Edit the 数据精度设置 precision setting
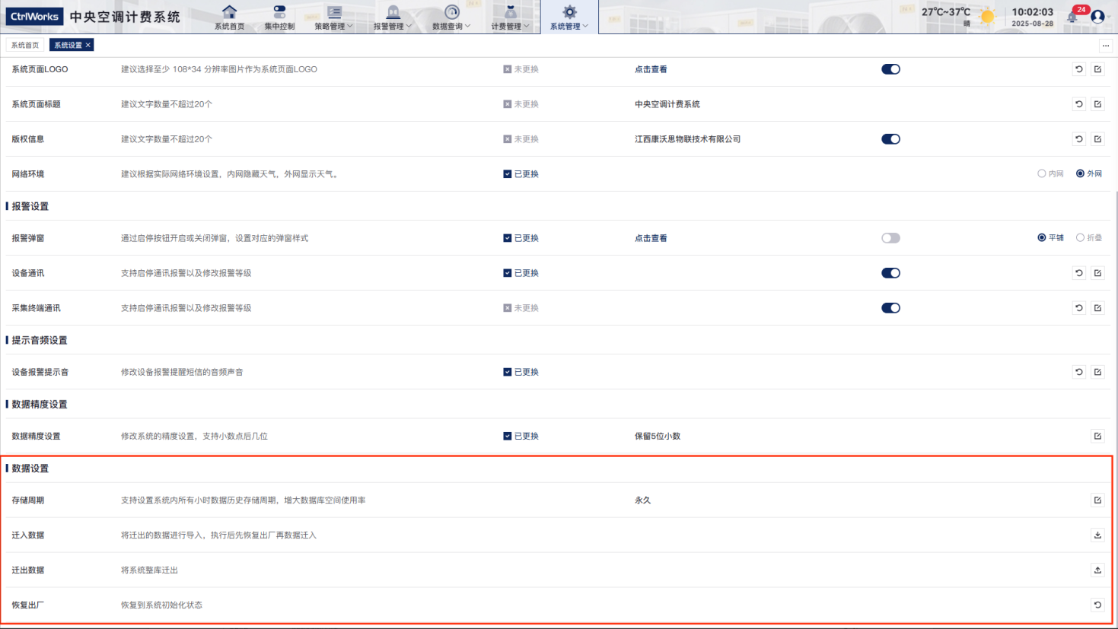 coord(1097,437)
